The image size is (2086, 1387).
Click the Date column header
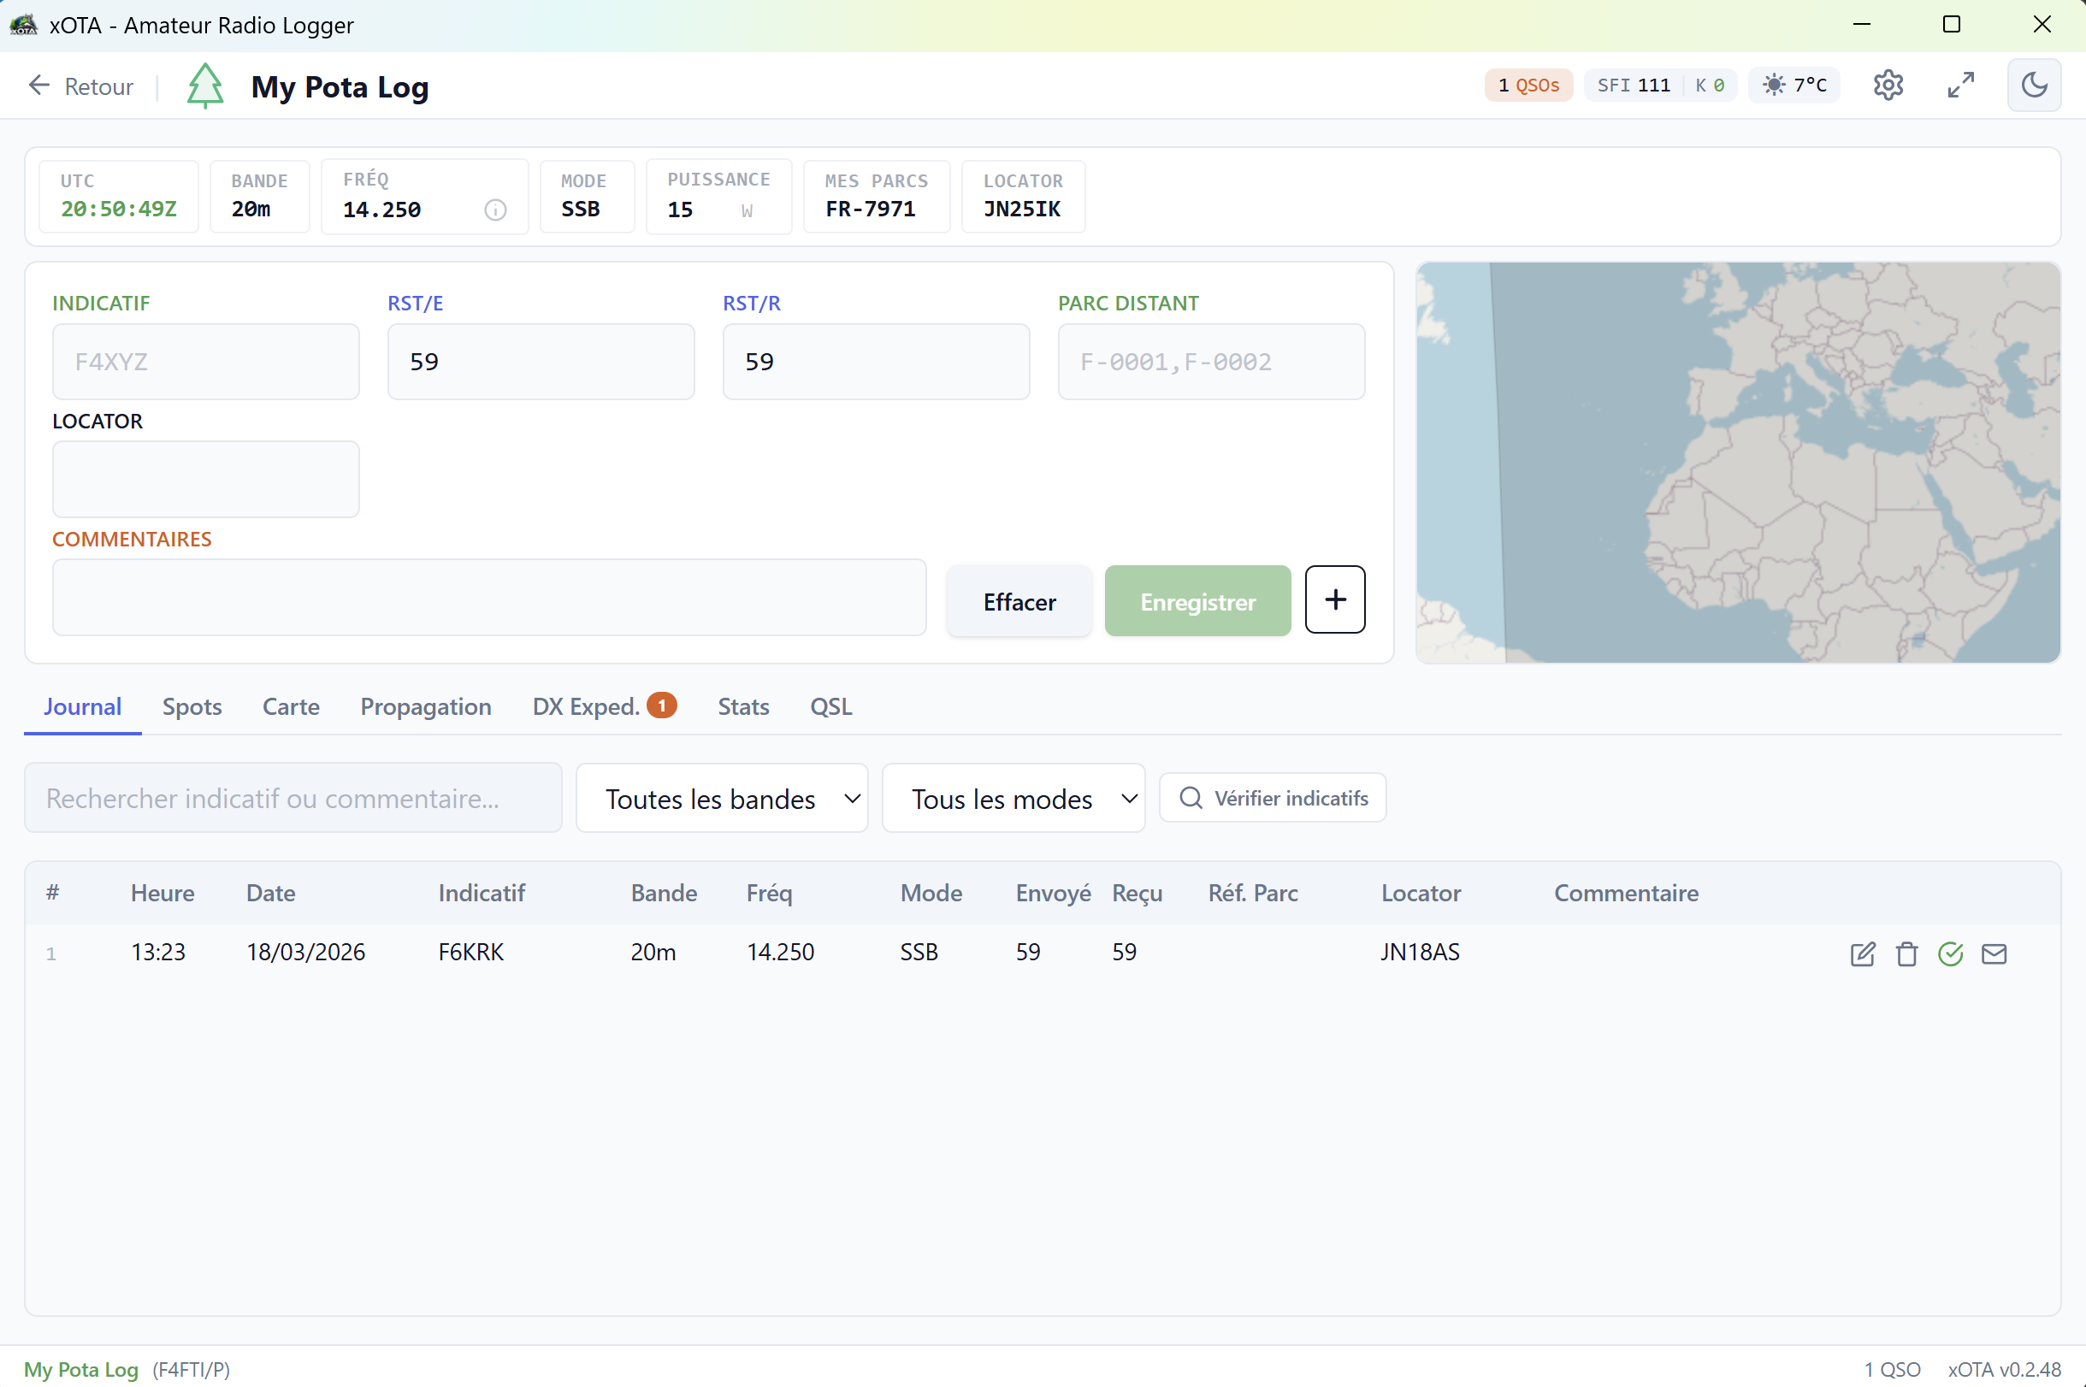pyautogui.click(x=271, y=894)
